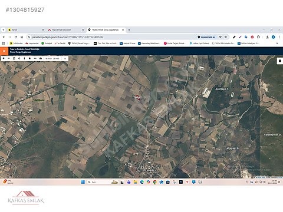Open a new tab with the plus button

click(x=129, y=30)
